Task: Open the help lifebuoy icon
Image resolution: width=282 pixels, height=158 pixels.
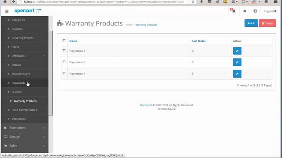Action: tap(255, 11)
